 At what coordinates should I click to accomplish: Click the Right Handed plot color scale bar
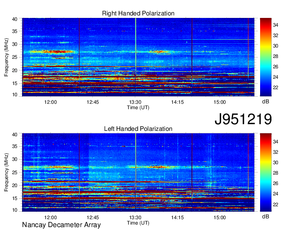tap(266, 57)
